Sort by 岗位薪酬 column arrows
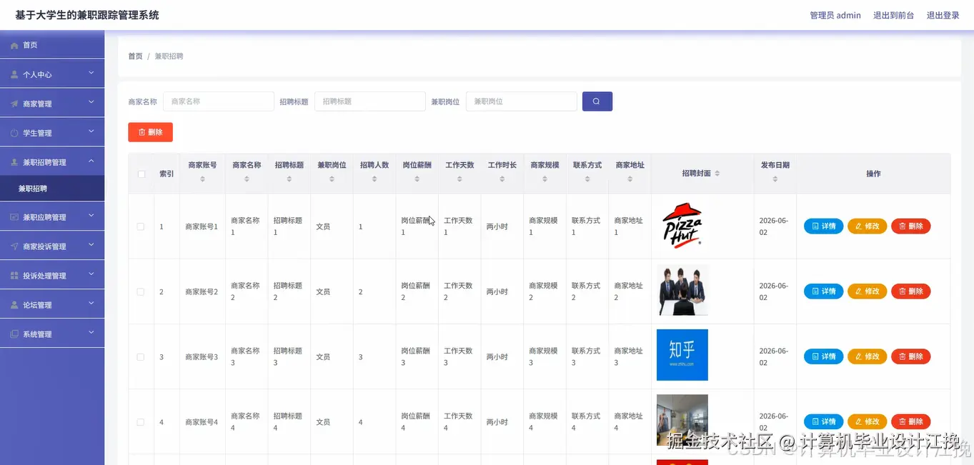Screen dimensions: 974x465 [x=417, y=179]
